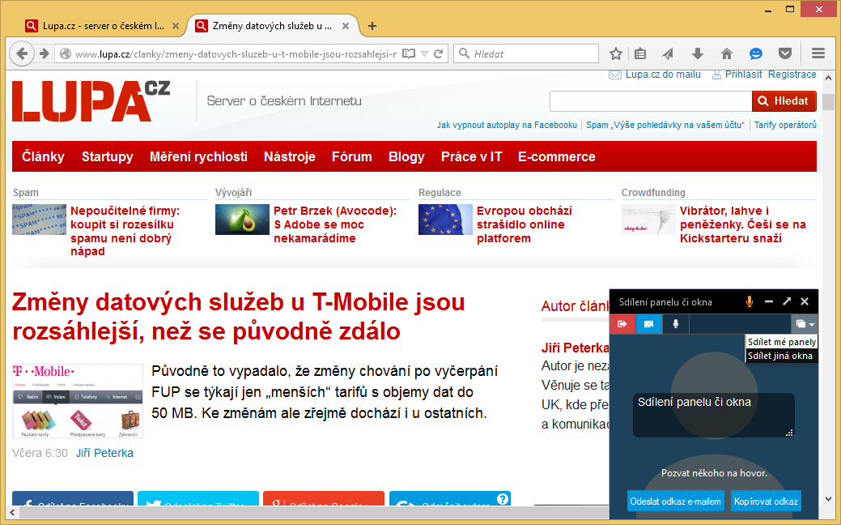Pop out the sharing panel into a window
The height and width of the screenshot is (525, 841).
pos(787,301)
